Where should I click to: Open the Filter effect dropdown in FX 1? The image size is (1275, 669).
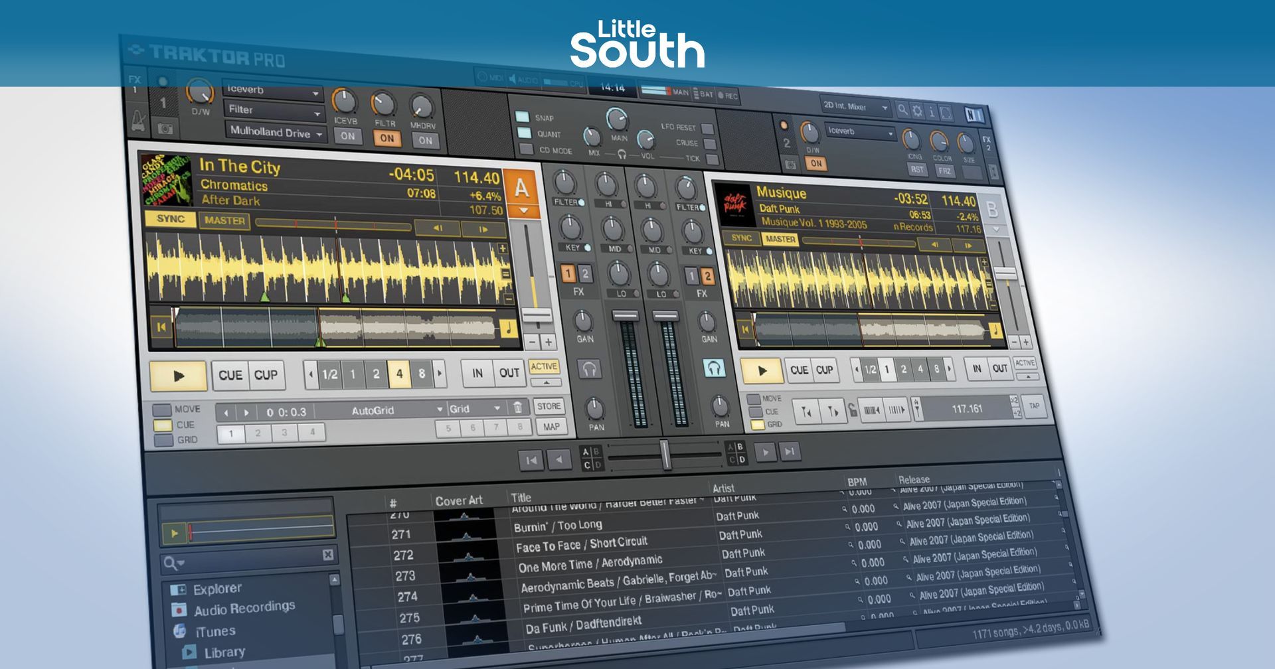pyautogui.click(x=274, y=110)
